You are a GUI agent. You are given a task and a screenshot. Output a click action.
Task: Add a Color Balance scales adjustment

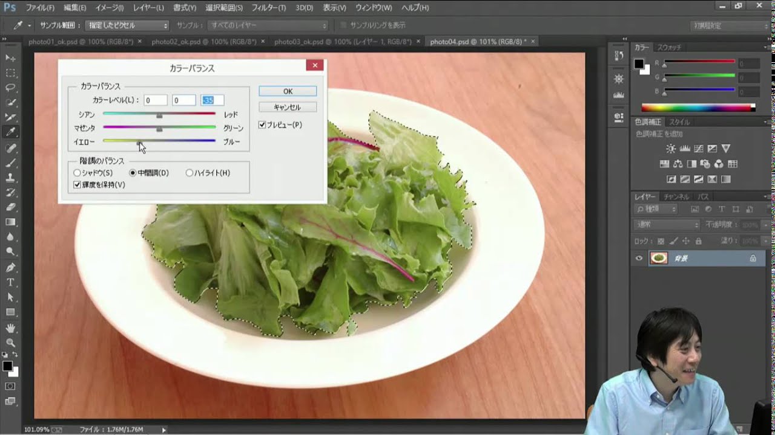click(678, 164)
